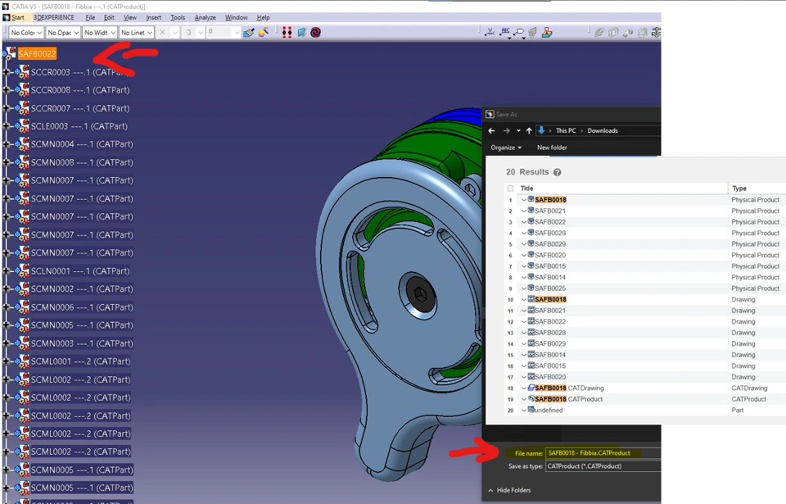
Task: Open the Save as type combo box
Action: tap(603, 466)
